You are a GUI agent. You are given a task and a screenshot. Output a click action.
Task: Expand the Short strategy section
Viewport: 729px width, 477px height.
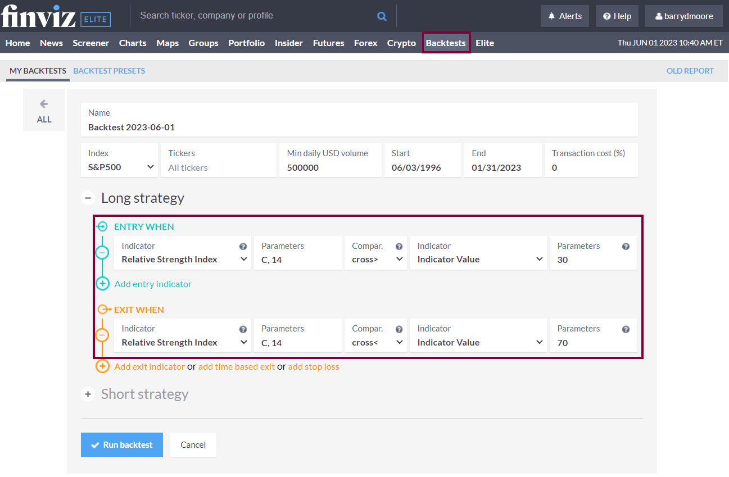88,394
